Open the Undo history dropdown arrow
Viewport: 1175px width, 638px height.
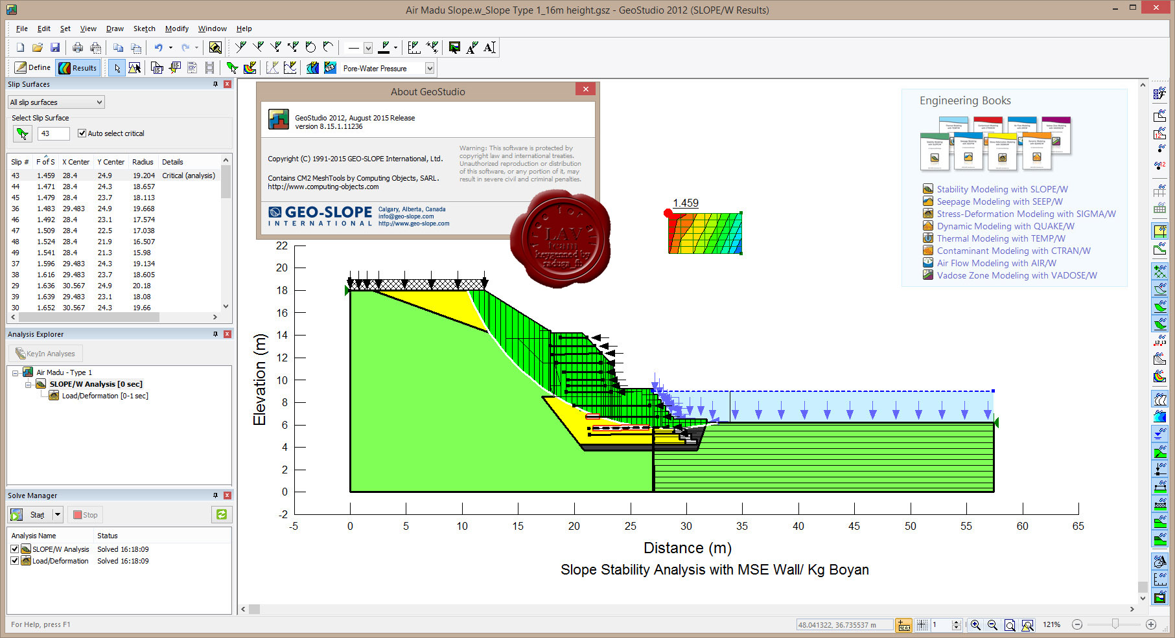[x=170, y=47]
